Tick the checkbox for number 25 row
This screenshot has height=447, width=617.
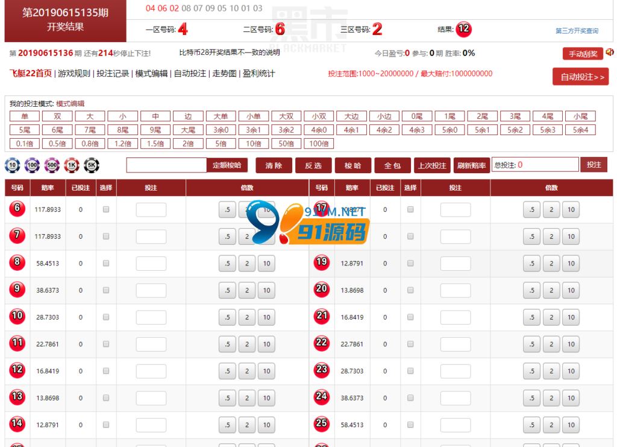click(410, 425)
